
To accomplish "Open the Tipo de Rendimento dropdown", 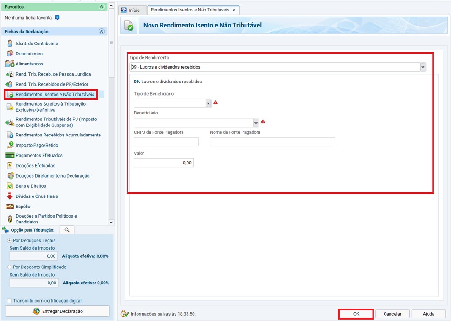I will tap(423, 67).
